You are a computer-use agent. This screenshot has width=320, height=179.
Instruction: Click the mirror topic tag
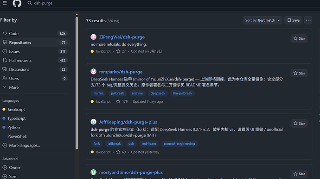[x=98, y=93]
